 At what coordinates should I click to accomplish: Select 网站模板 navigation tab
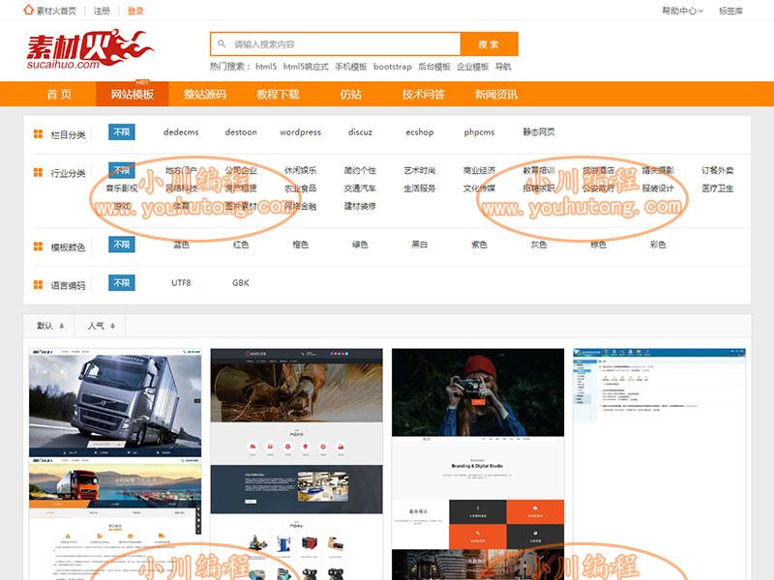(133, 94)
